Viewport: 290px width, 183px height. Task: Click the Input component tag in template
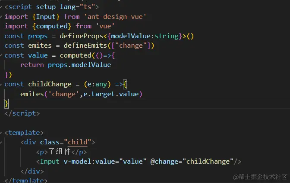(x=50, y=162)
